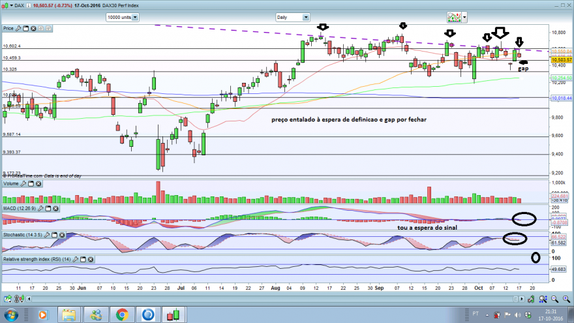Maximize the Volume panel window icon
Image resolution: width=574 pixels, height=323 pixels.
click(x=31, y=184)
